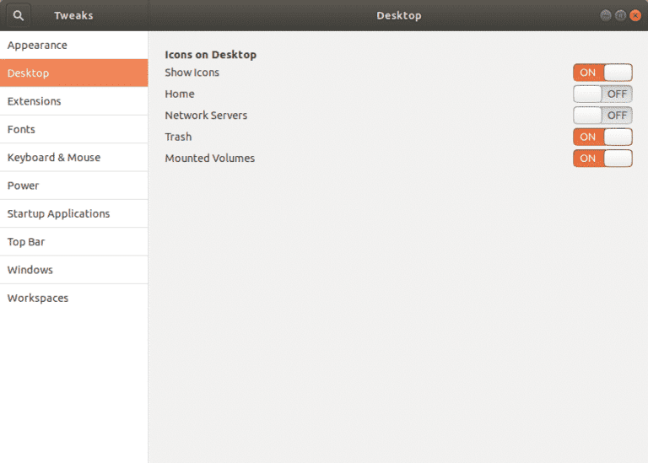The height and width of the screenshot is (463, 648).
Task: Open Power settings in sidebar
Action: tap(74, 186)
